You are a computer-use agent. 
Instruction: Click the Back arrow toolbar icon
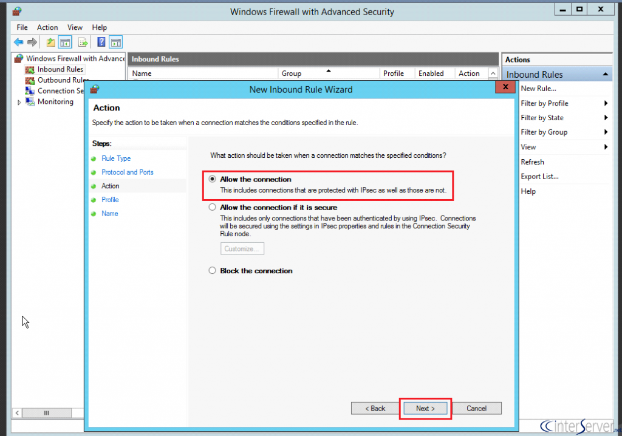pyautogui.click(x=18, y=42)
